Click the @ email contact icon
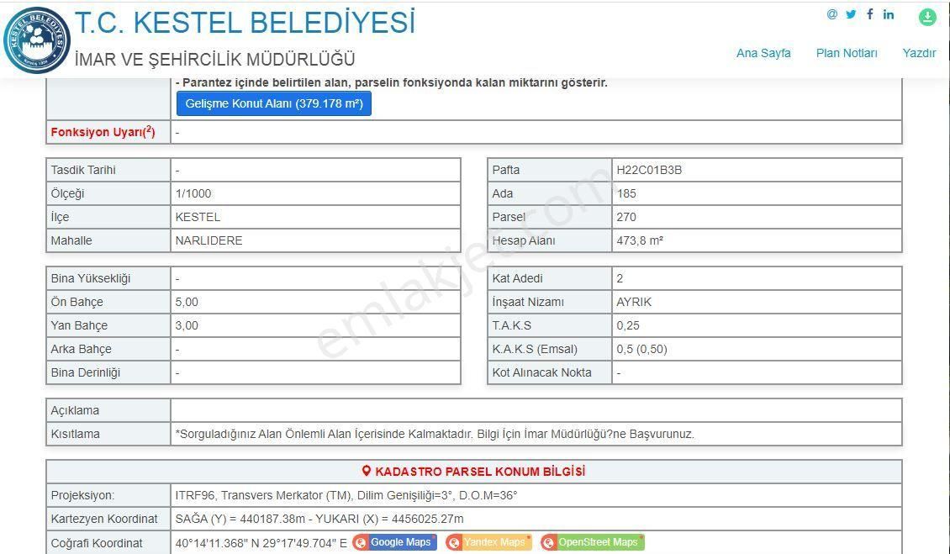Screen dimensions: 950x554 [832, 14]
